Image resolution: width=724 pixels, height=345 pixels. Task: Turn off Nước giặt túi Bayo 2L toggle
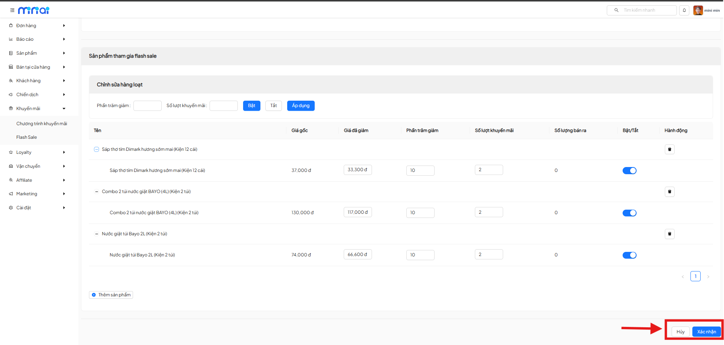click(629, 255)
